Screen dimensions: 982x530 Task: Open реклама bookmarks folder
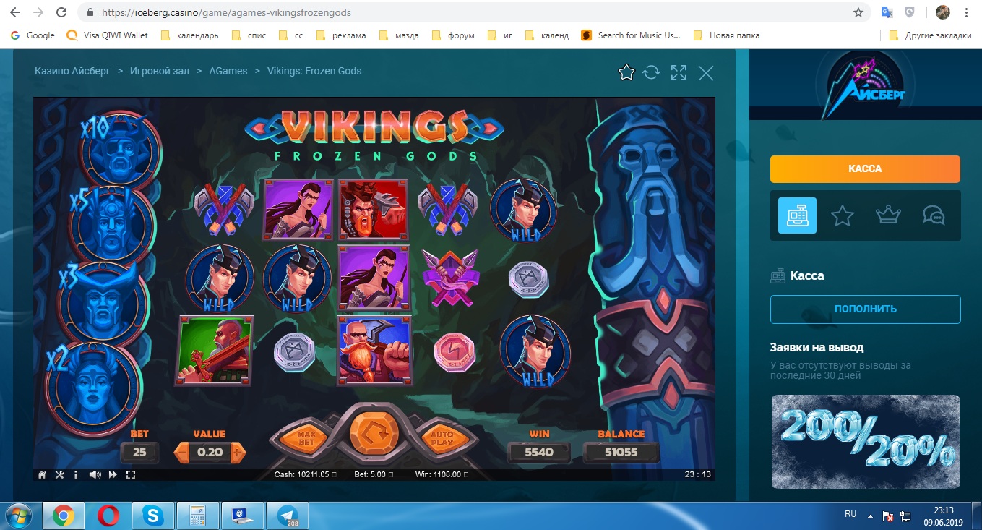click(342, 35)
